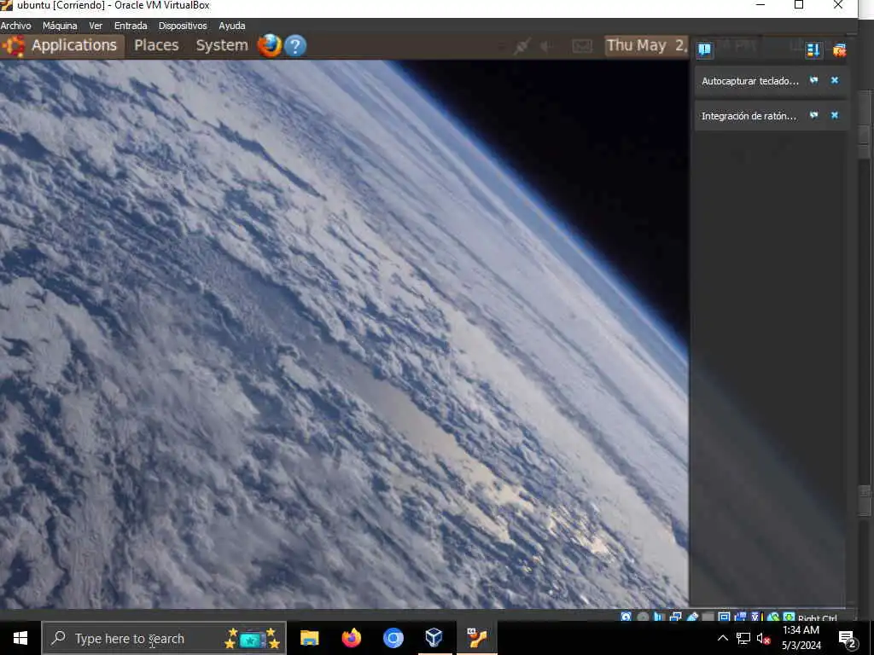The image size is (874, 655).
Task: Click the network adapters status icon
Action: click(676, 617)
